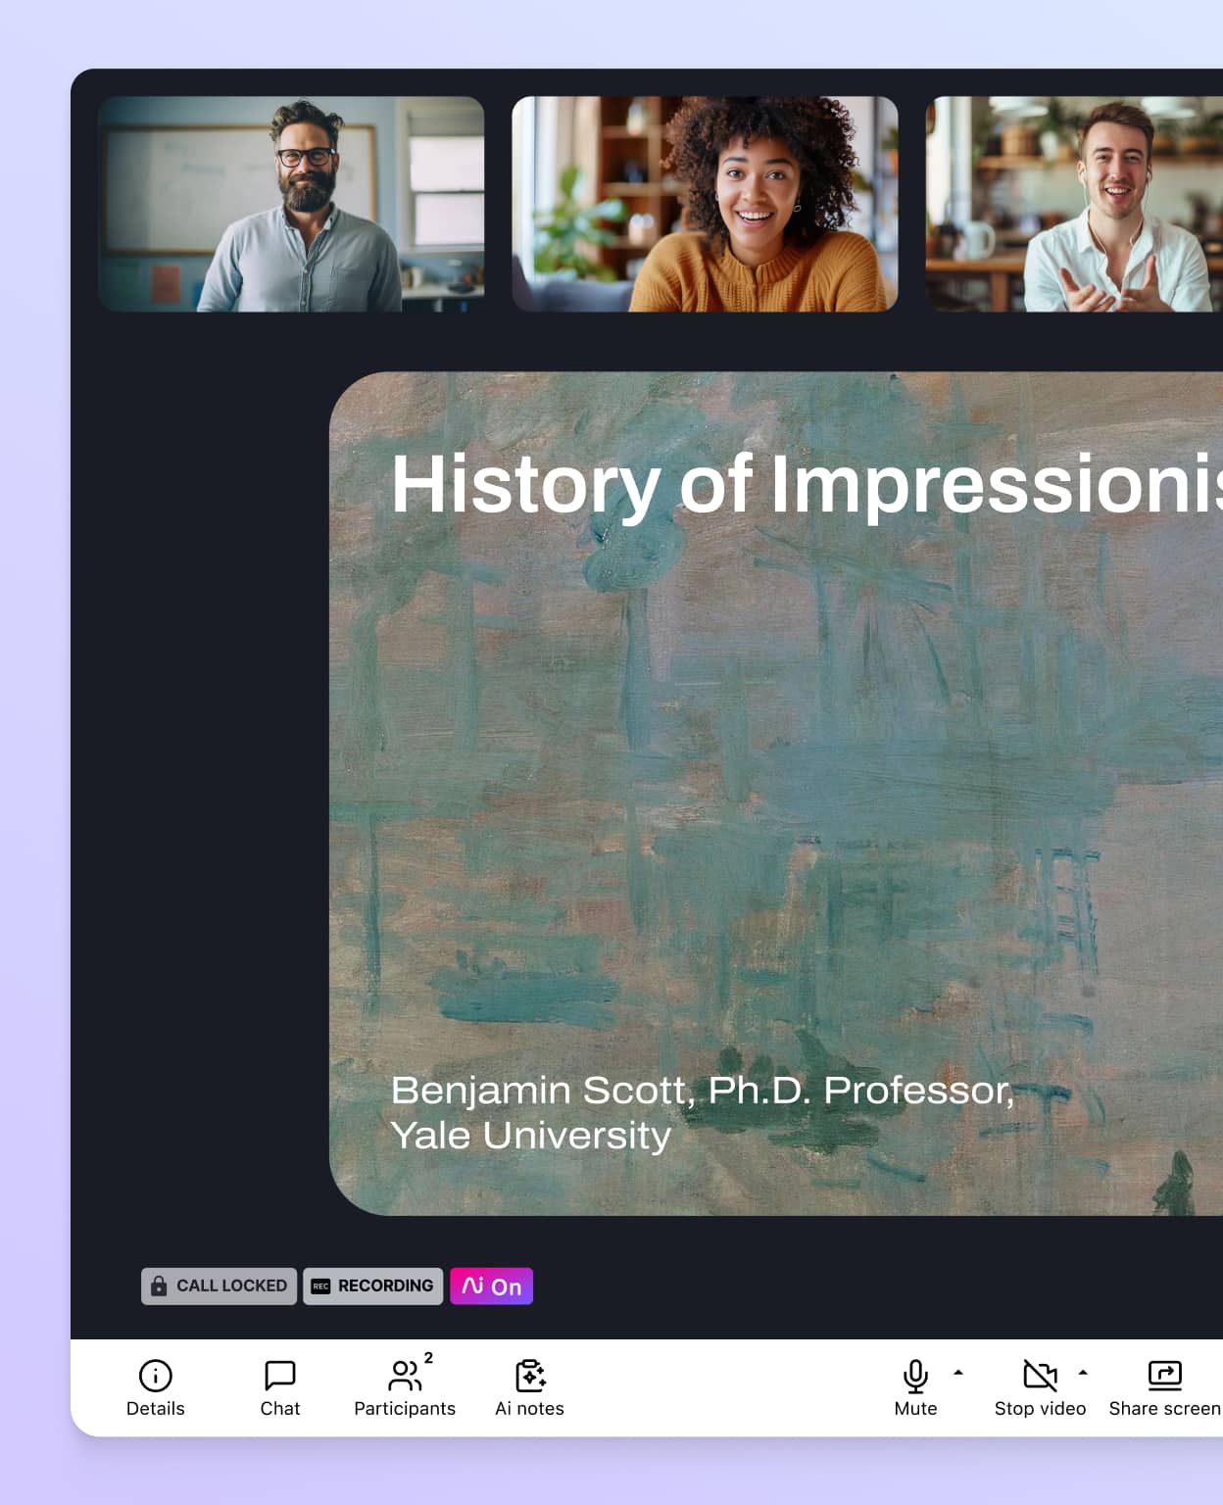Show the Participants list

pos(403,1377)
